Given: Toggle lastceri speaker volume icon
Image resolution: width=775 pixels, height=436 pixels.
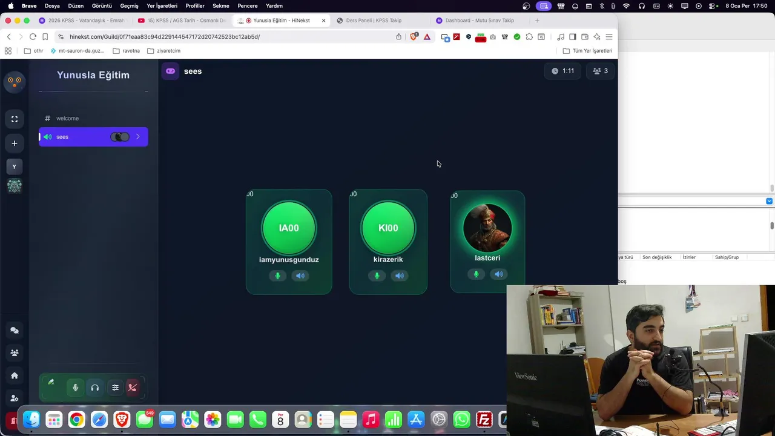Looking at the screenshot, I should (x=499, y=274).
